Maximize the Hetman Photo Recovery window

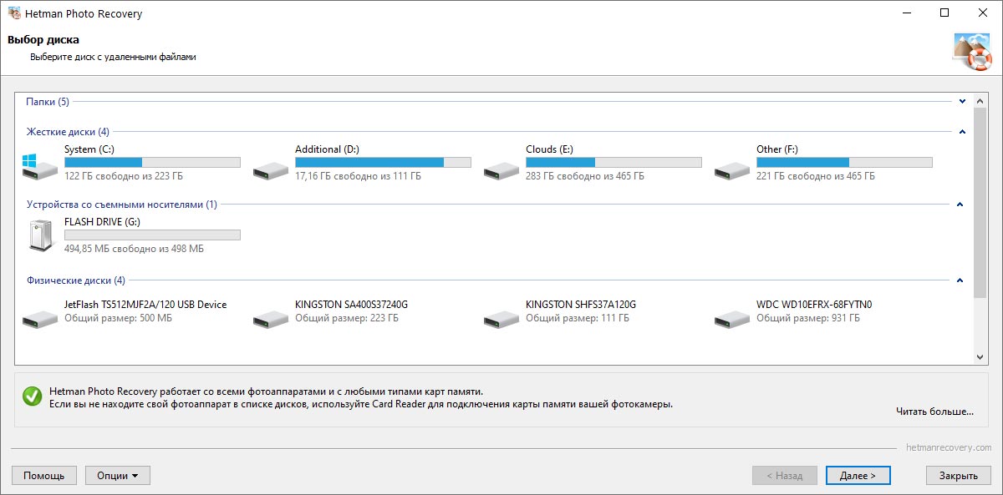(944, 13)
